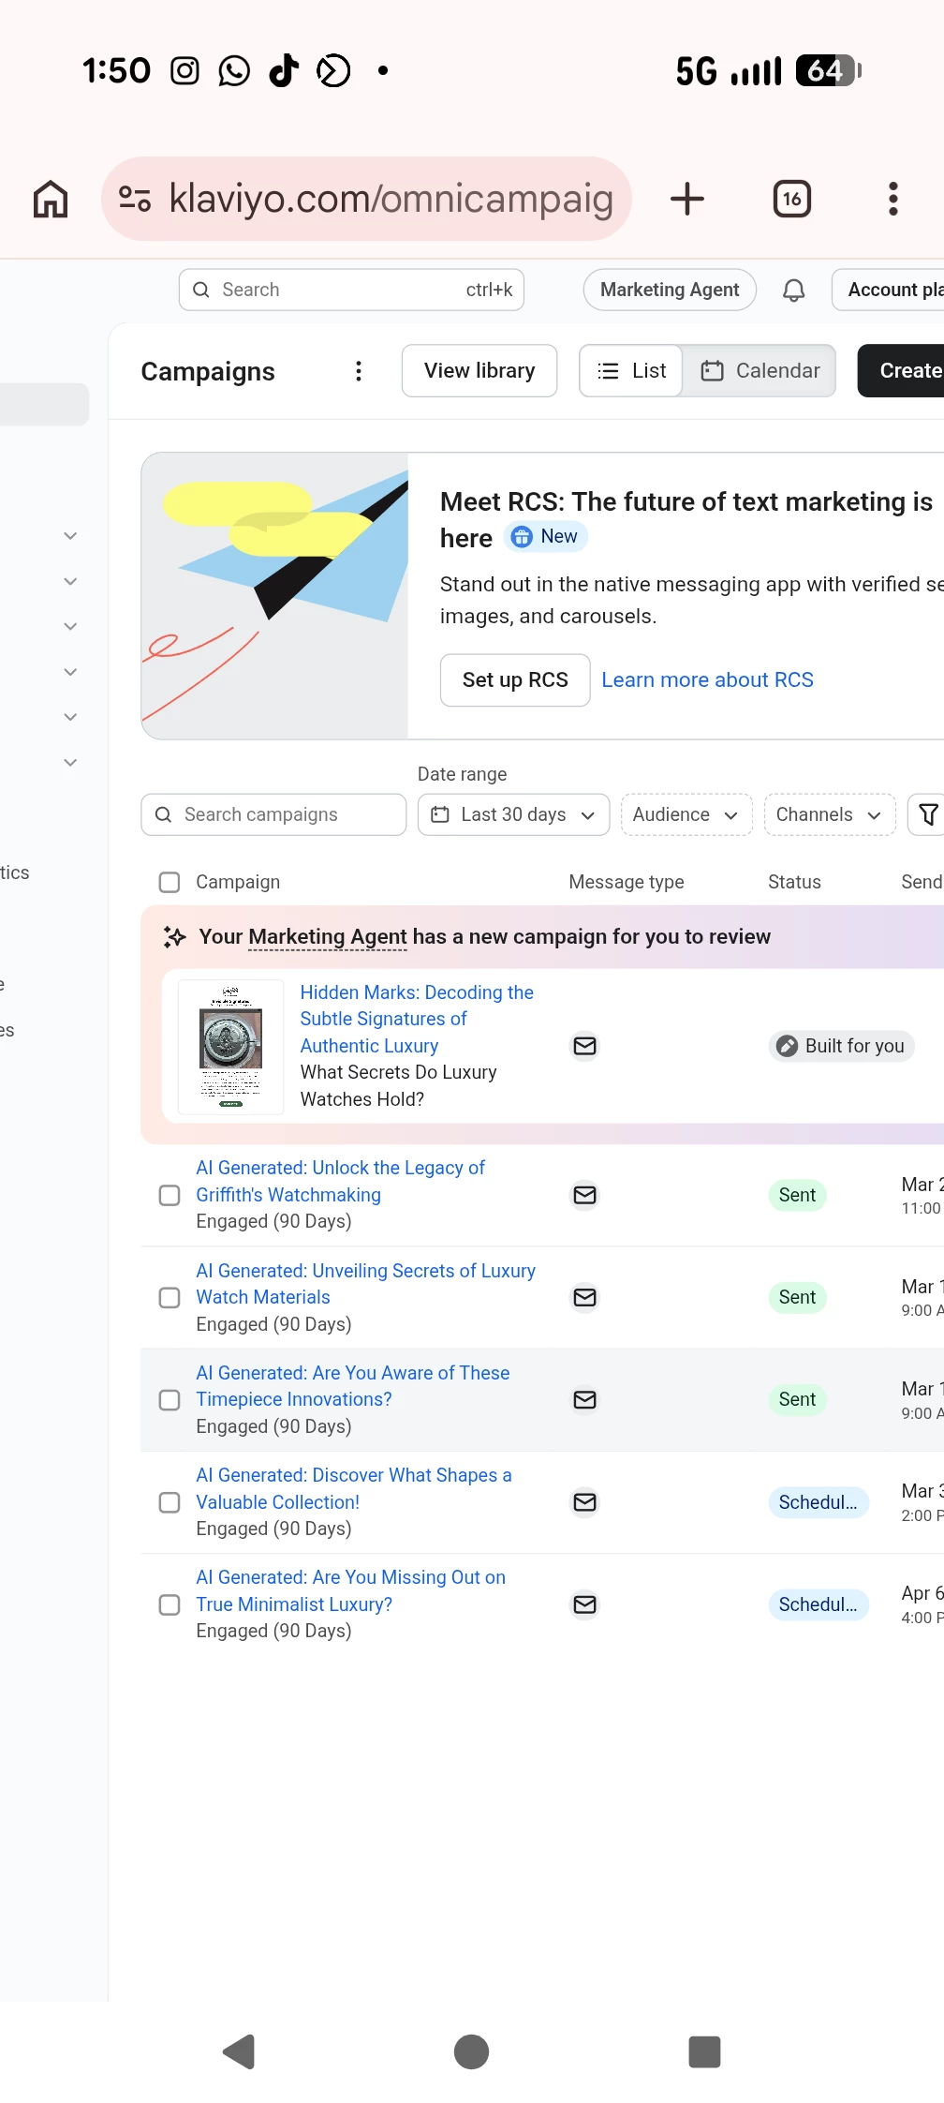944x2103 pixels.
Task: Click the Built for you status badge
Action: [x=841, y=1046]
